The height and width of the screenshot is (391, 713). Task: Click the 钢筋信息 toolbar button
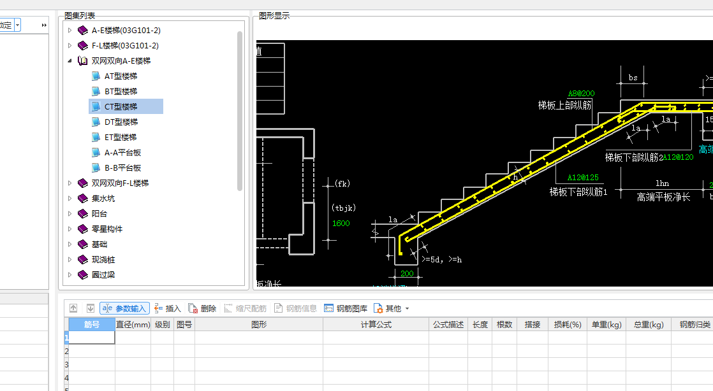tap(295, 308)
